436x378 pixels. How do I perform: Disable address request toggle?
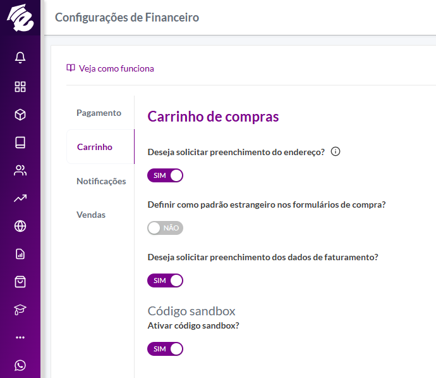pyautogui.click(x=165, y=175)
